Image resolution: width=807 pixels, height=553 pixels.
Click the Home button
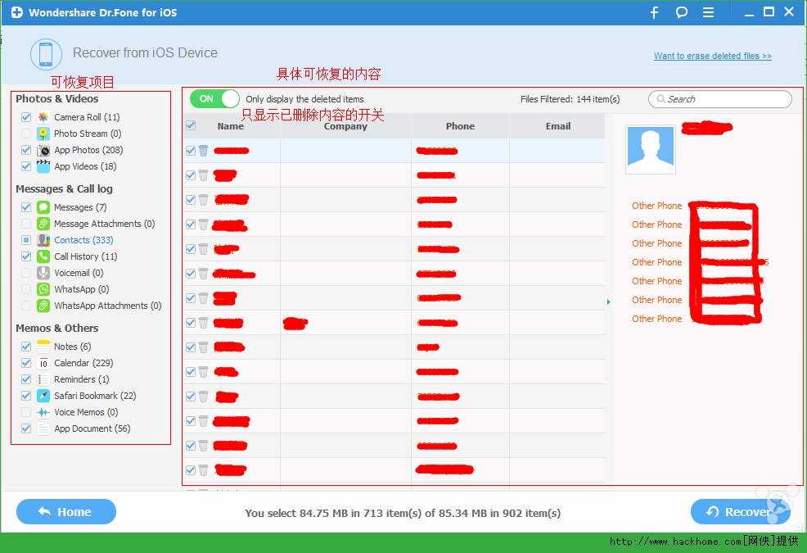click(66, 512)
